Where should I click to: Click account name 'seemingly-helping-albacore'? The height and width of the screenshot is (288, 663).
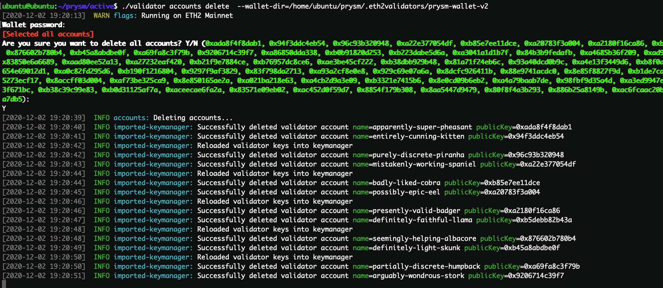click(x=424, y=239)
